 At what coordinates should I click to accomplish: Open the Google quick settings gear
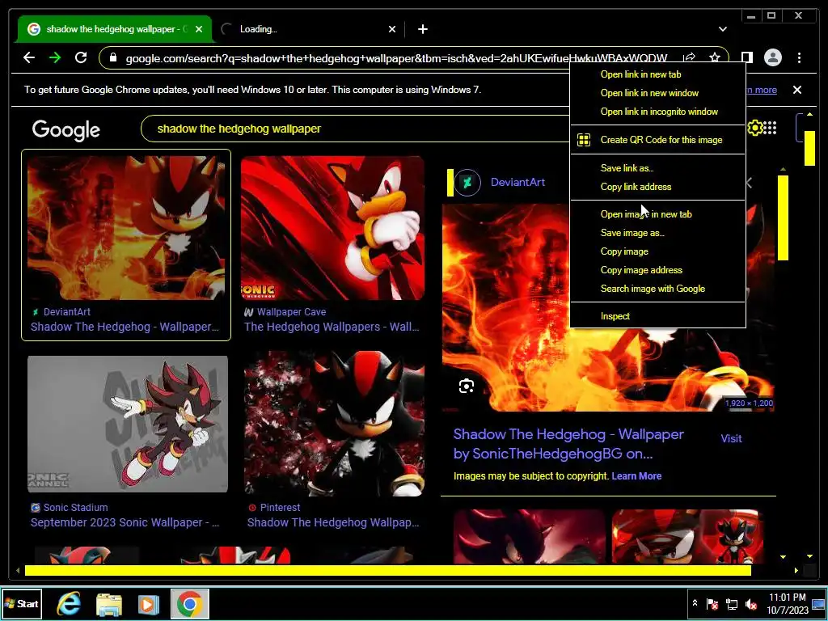[x=754, y=128]
